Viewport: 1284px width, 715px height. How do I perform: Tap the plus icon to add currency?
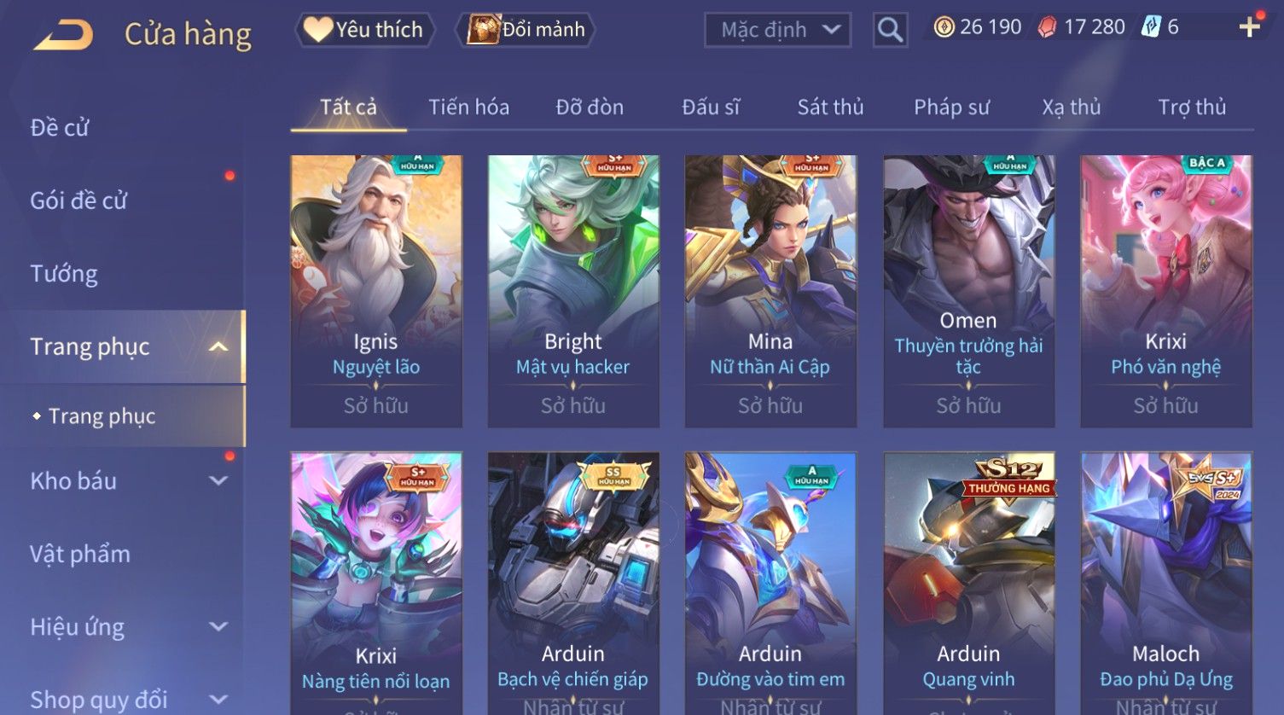(x=1249, y=27)
